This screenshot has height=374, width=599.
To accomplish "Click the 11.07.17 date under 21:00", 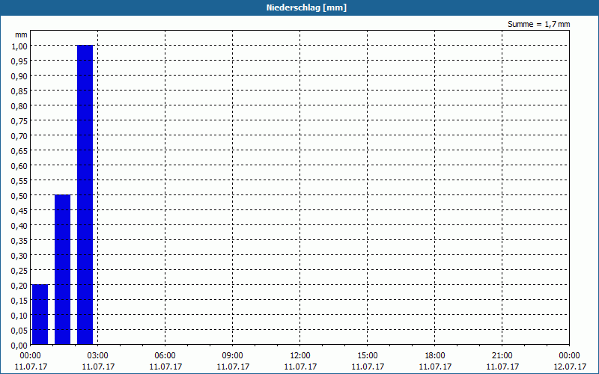I will coord(502,367).
